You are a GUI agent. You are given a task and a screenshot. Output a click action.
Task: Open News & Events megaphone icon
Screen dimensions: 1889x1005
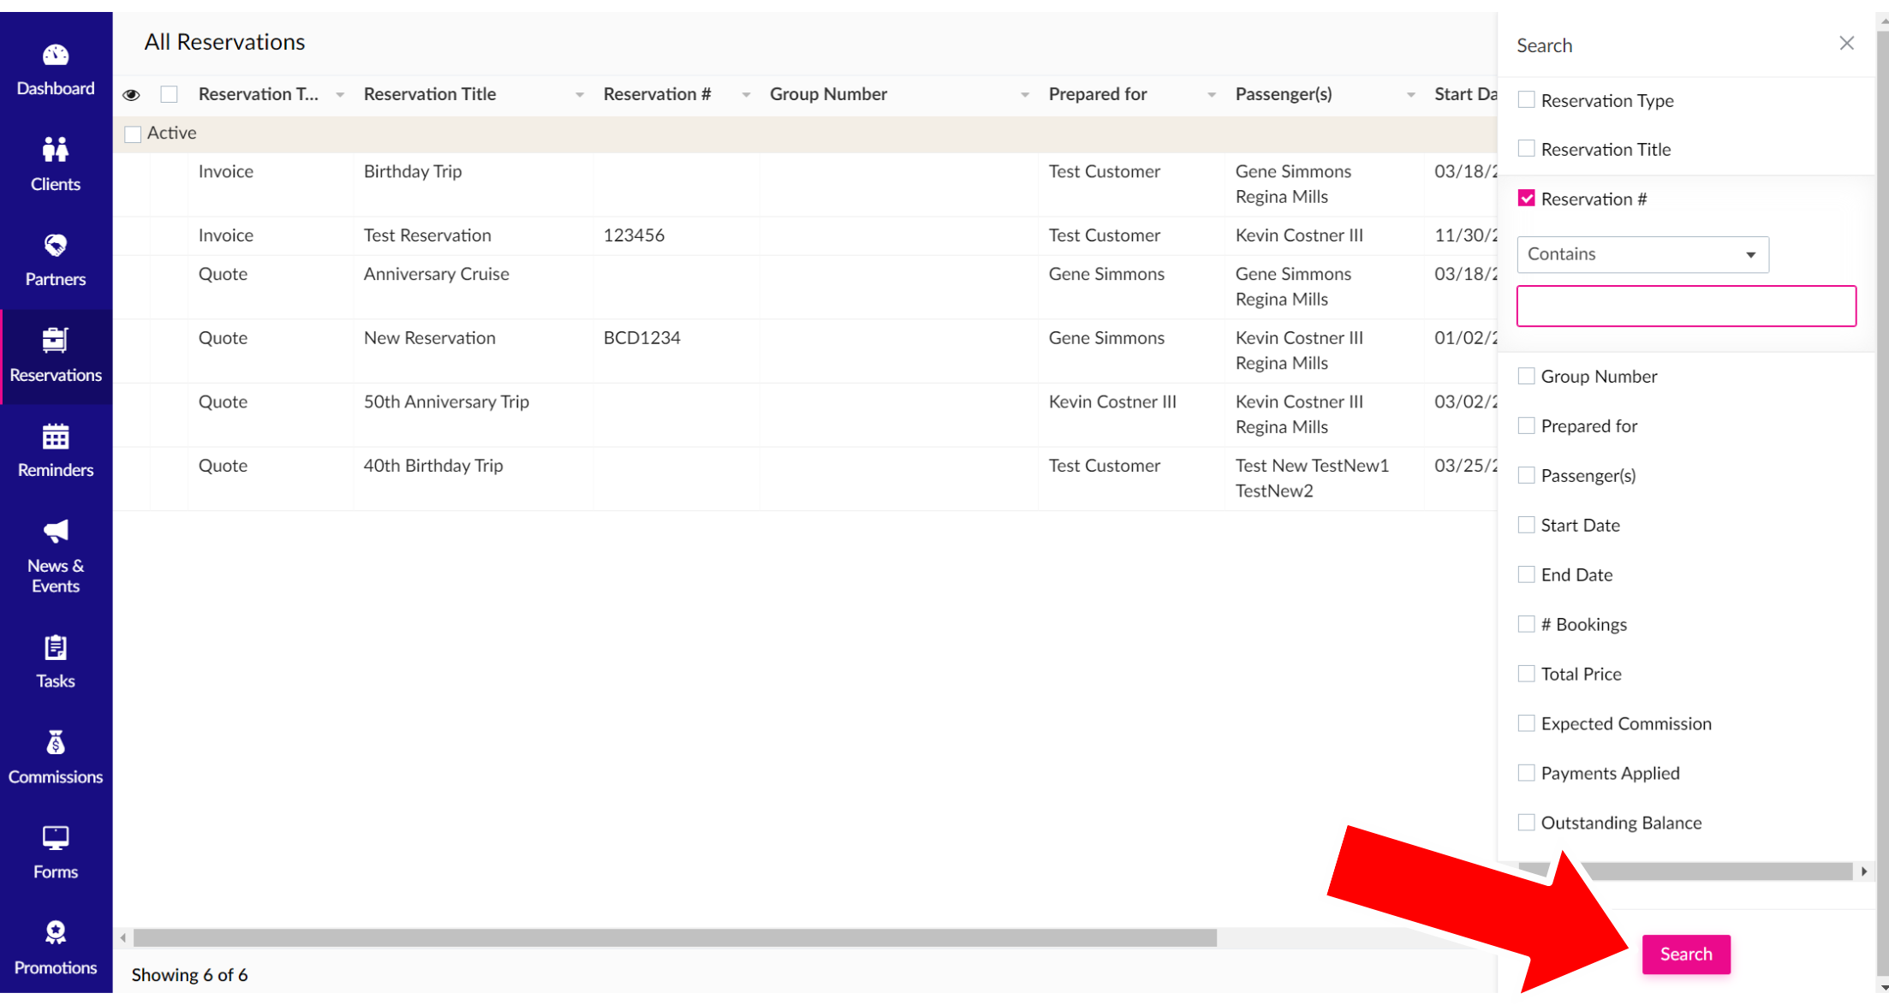click(56, 532)
